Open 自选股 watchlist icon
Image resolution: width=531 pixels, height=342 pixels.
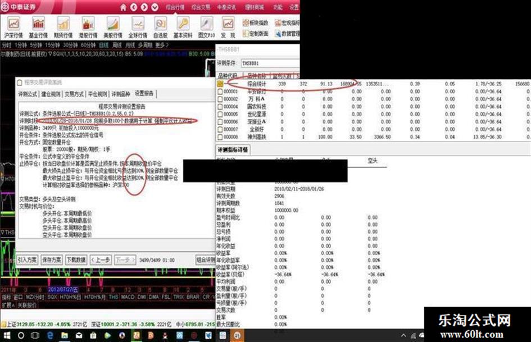coord(160,28)
